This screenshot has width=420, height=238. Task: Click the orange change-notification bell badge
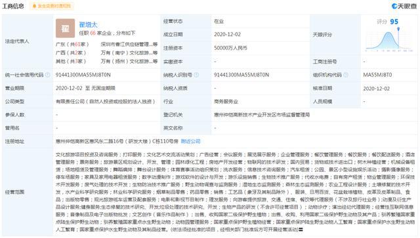pyautogui.click(x=51, y=6)
